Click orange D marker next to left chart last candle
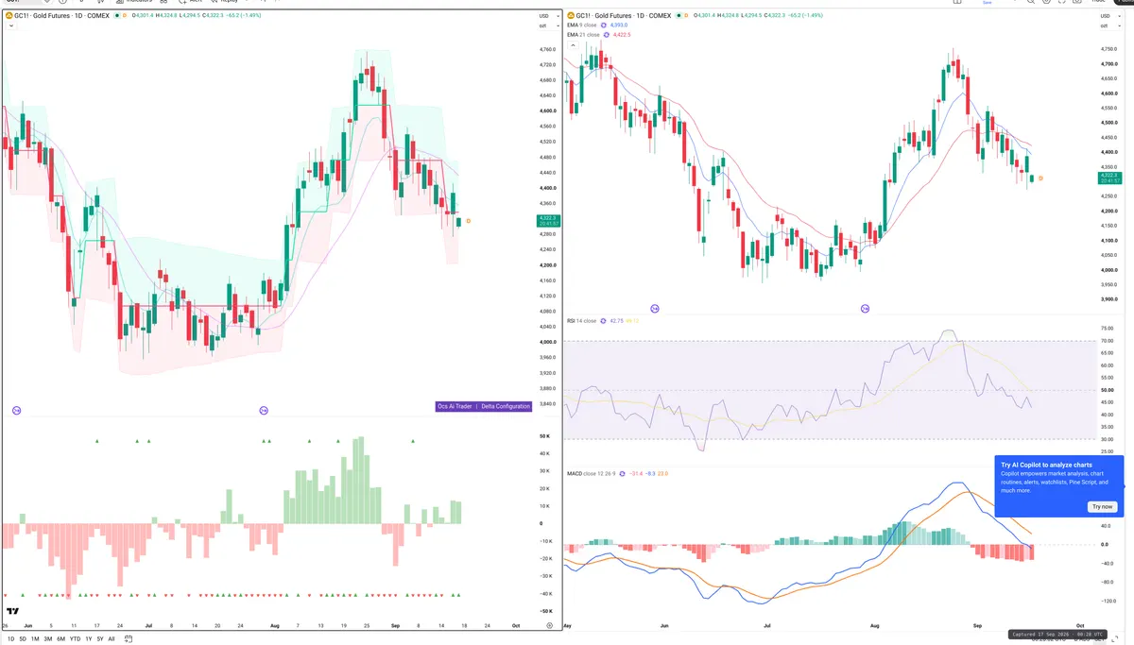 coord(469,221)
